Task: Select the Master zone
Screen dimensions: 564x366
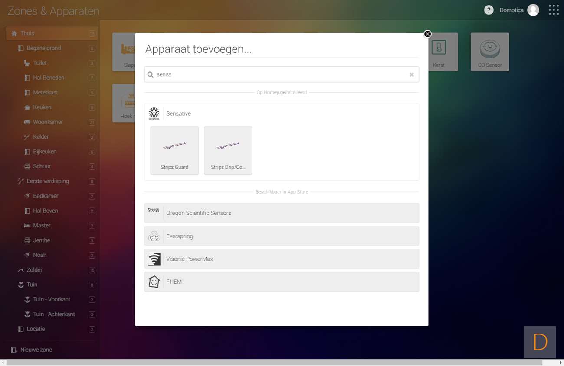Action: coord(52,225)
